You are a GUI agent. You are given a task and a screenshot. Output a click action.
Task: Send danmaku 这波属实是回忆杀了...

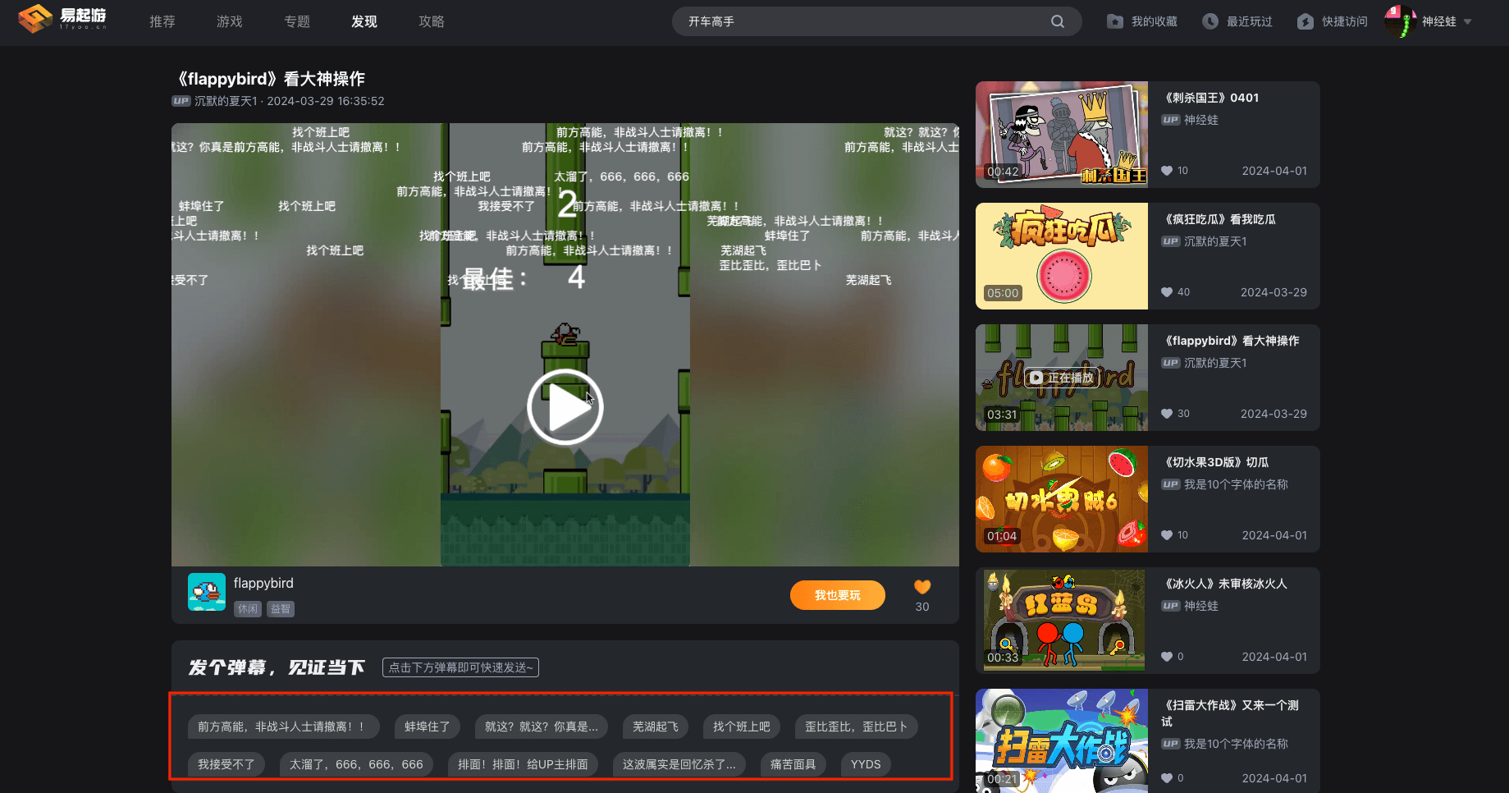click(679, 764)
